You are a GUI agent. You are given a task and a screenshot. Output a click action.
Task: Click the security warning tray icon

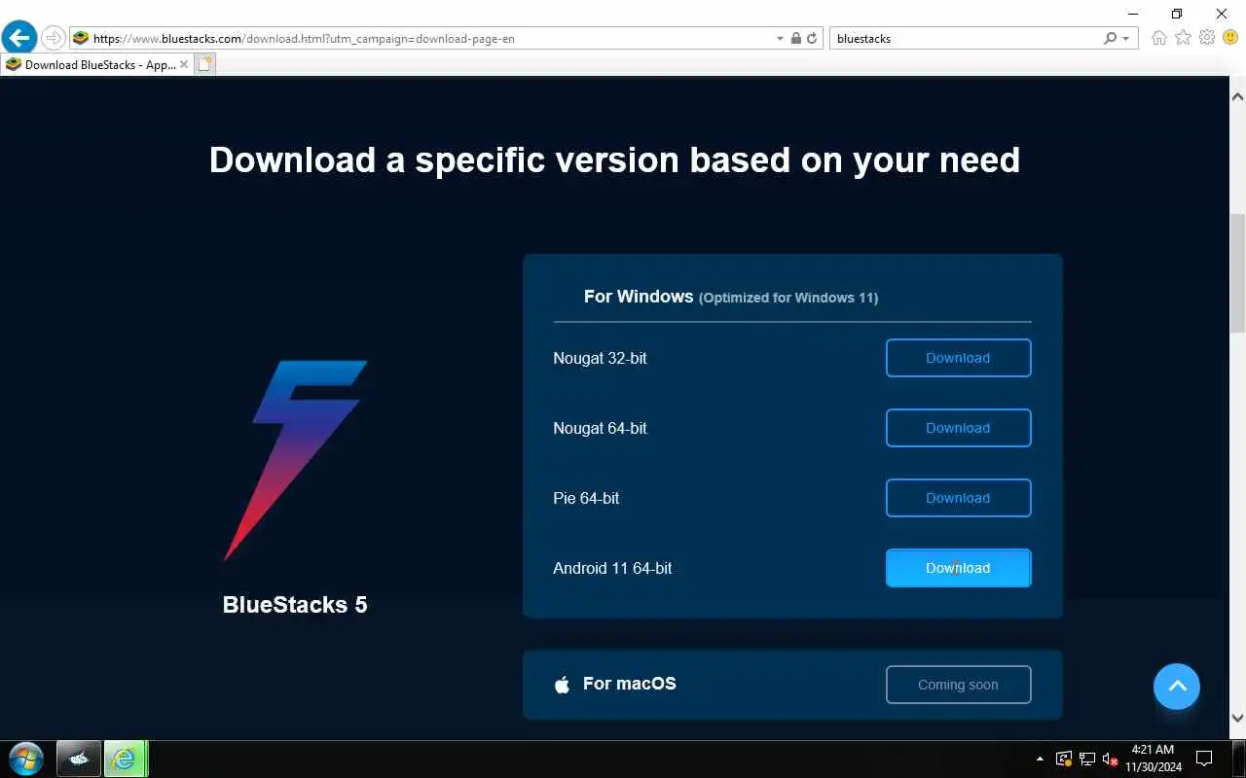coord(1064,759)
